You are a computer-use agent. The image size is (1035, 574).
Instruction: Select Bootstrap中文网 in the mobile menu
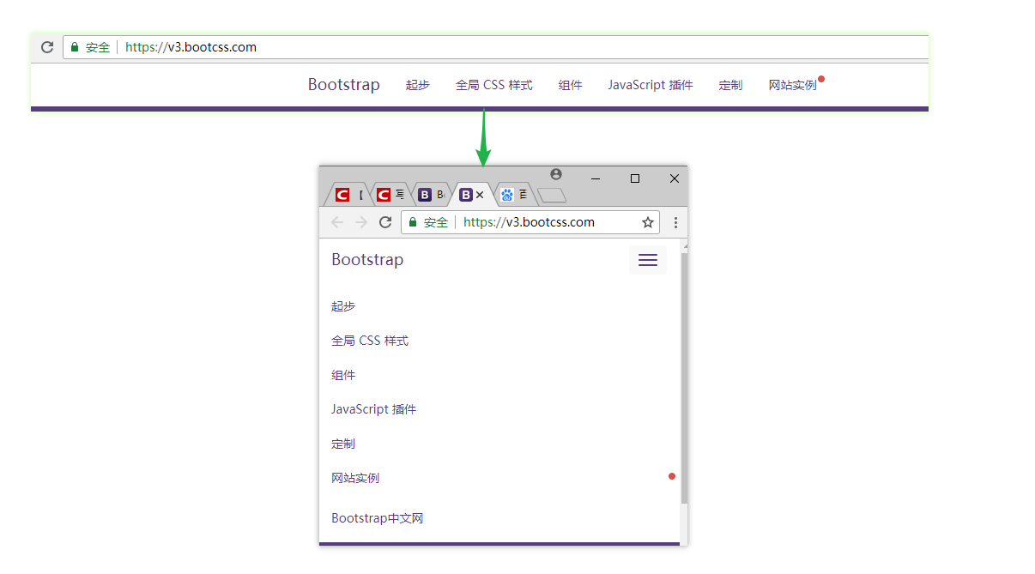point(378,518)
